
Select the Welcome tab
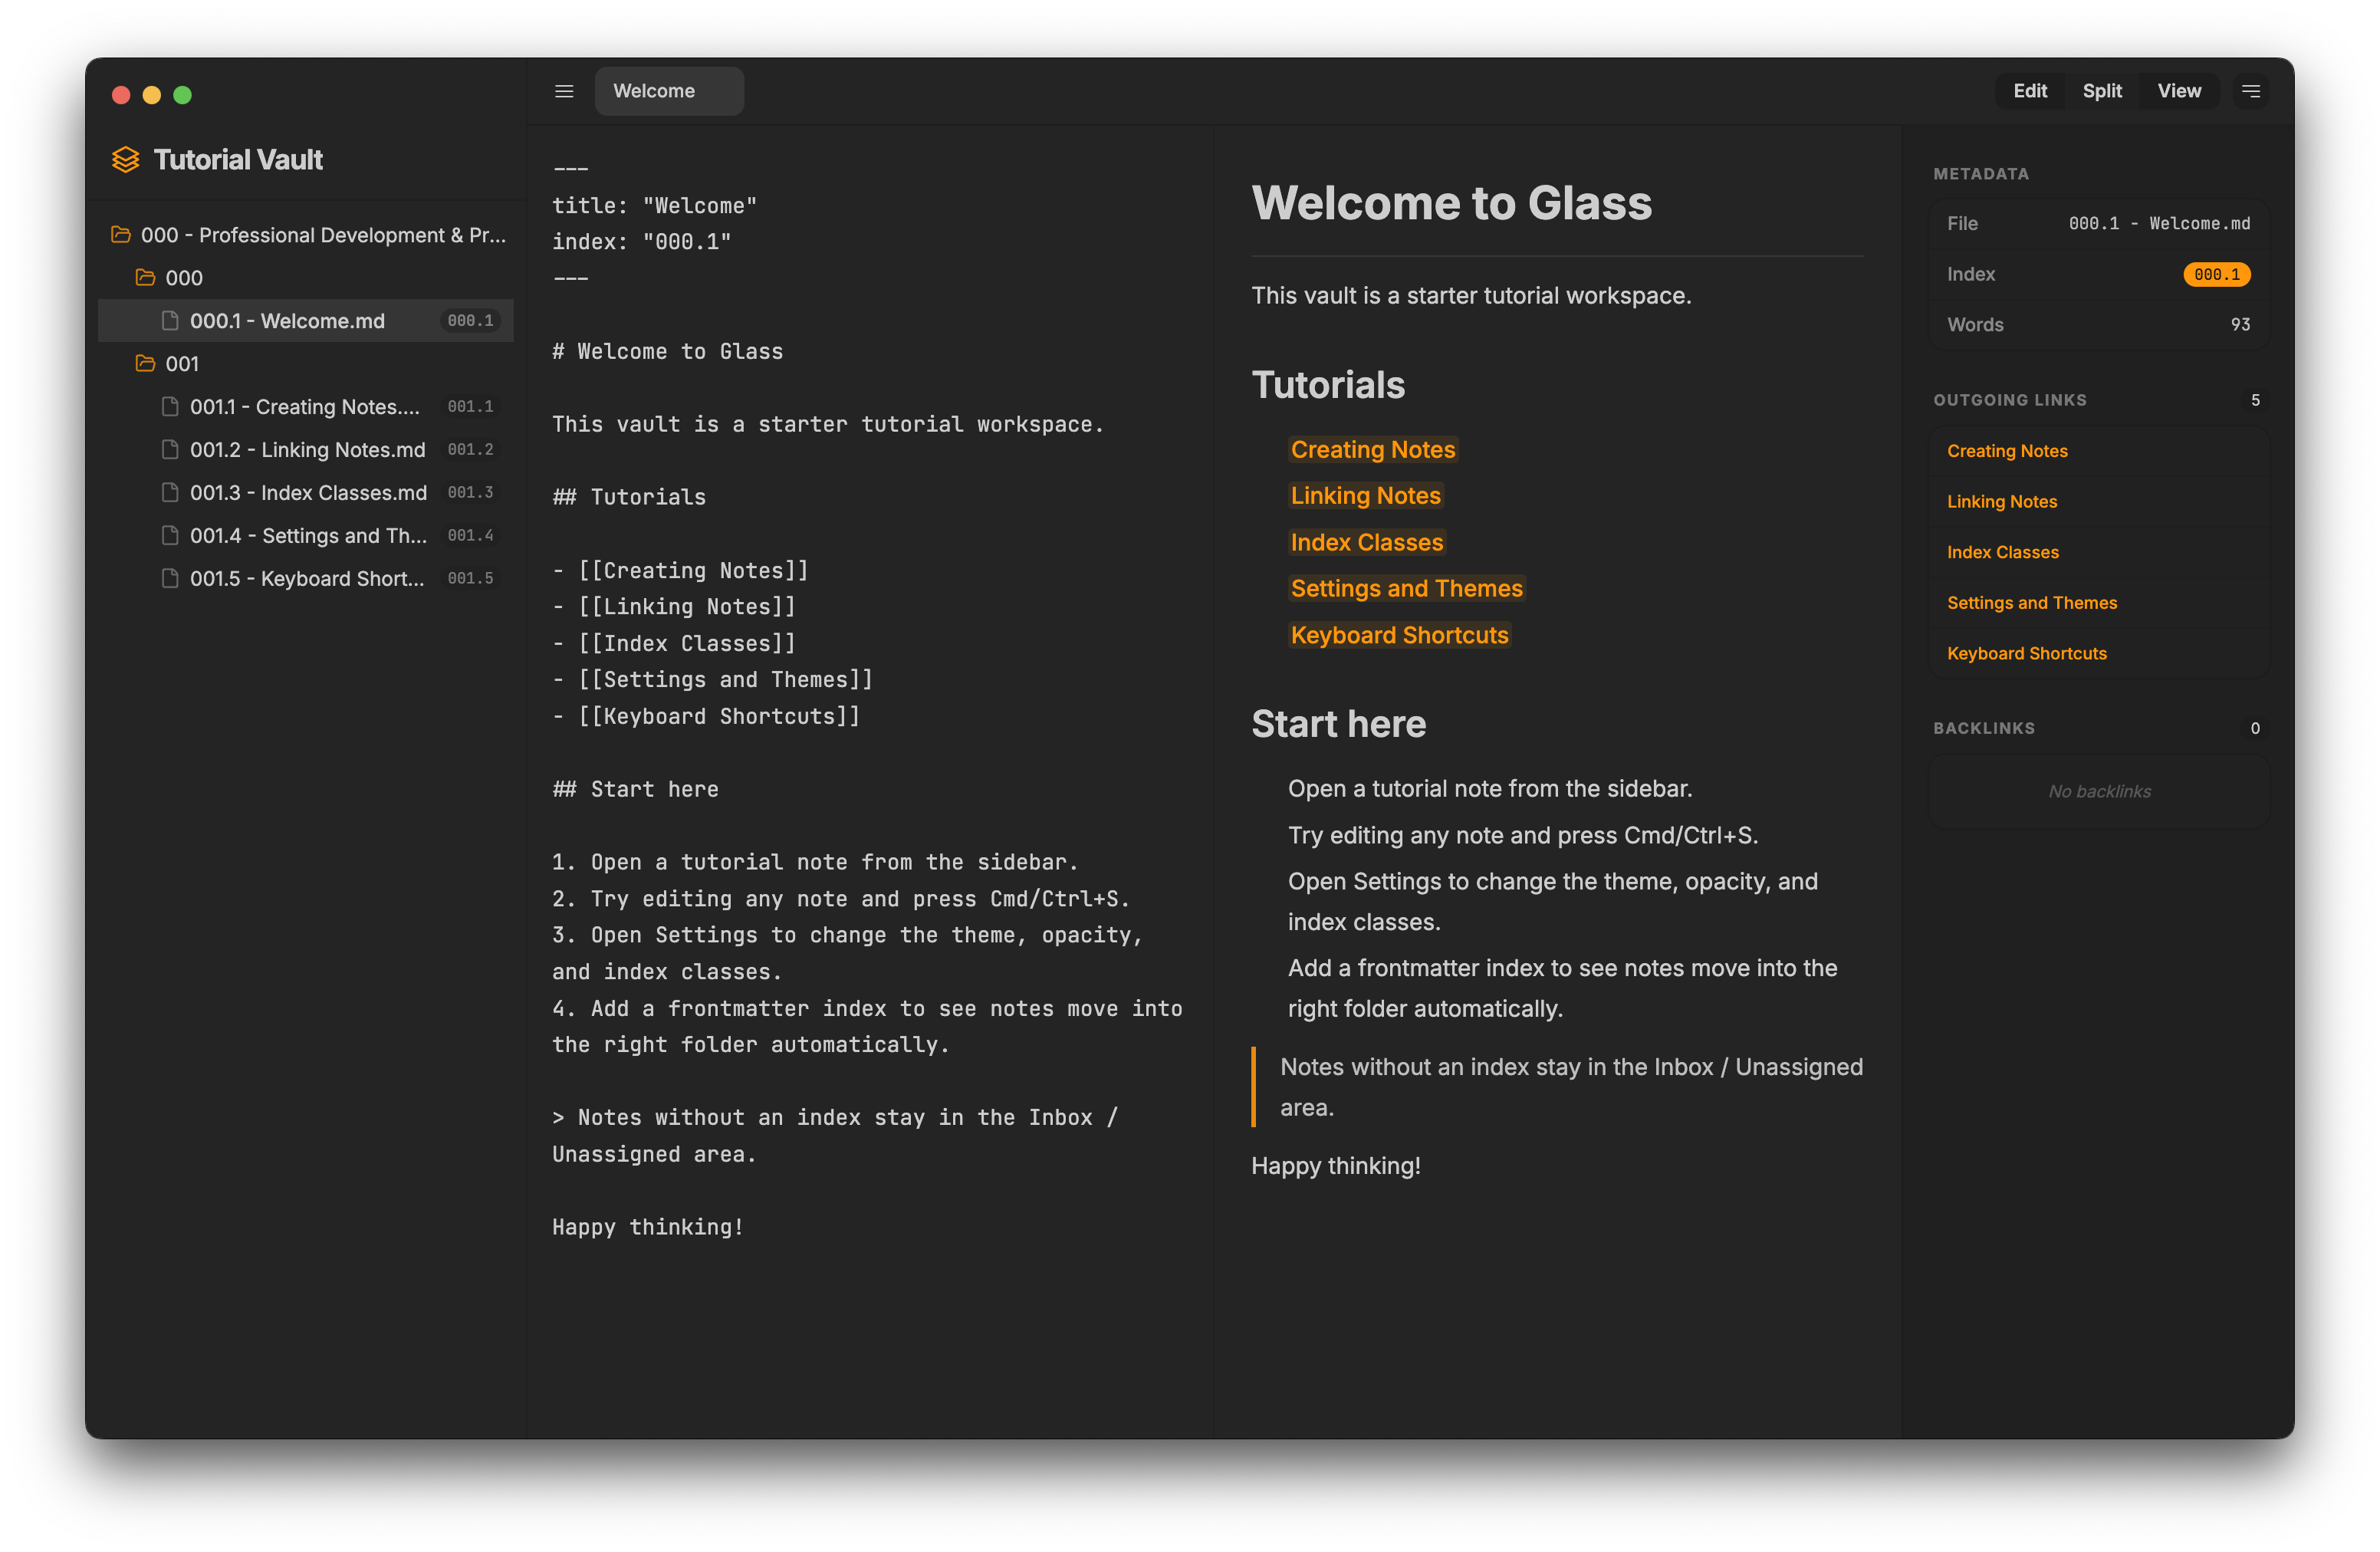pos(669,91)
